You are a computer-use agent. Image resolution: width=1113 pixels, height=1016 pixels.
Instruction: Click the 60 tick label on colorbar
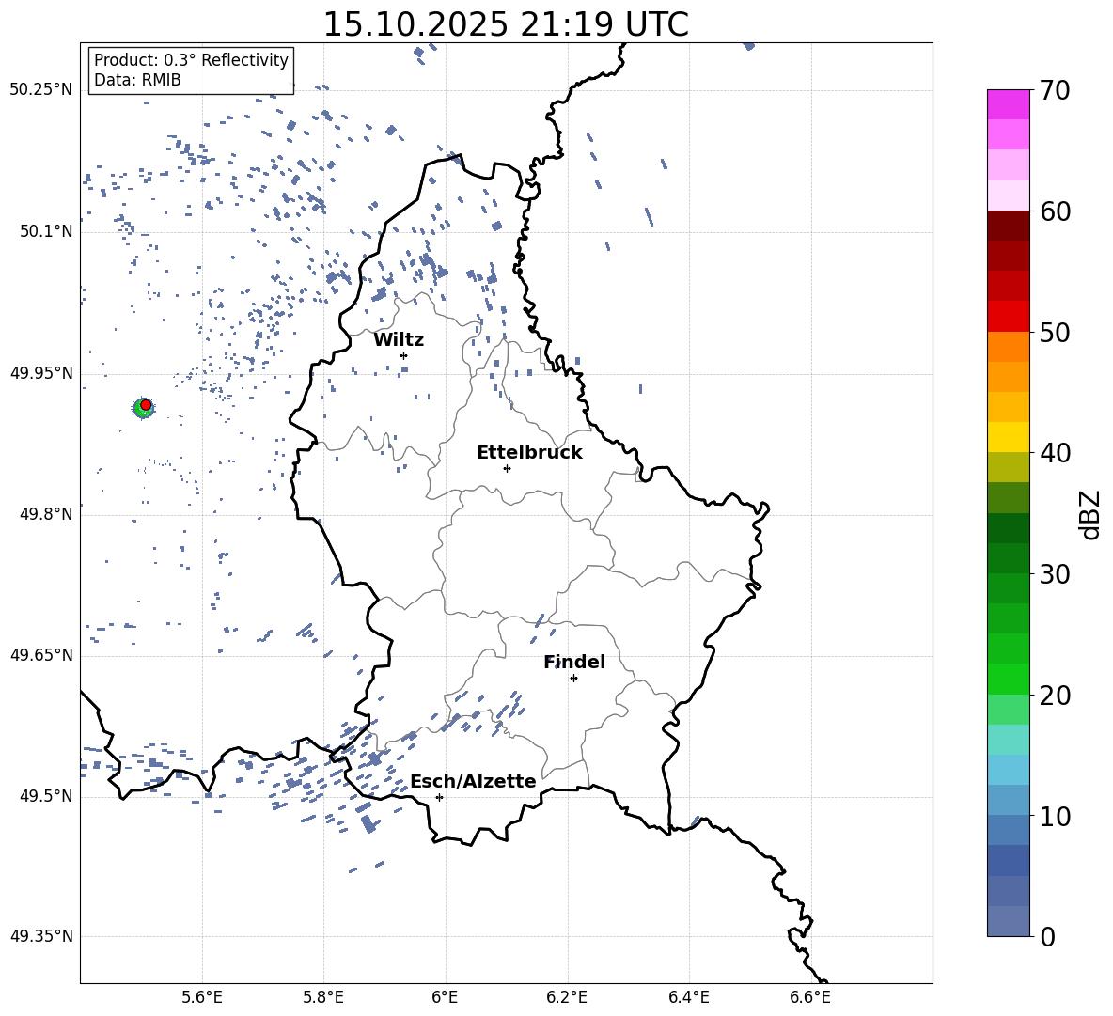tap(1055, 211)
